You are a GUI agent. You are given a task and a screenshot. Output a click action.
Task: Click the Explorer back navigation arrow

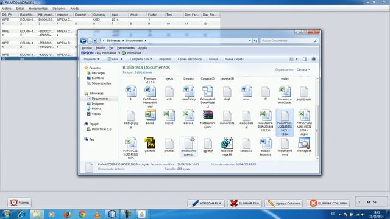click(x=83, y=41)
